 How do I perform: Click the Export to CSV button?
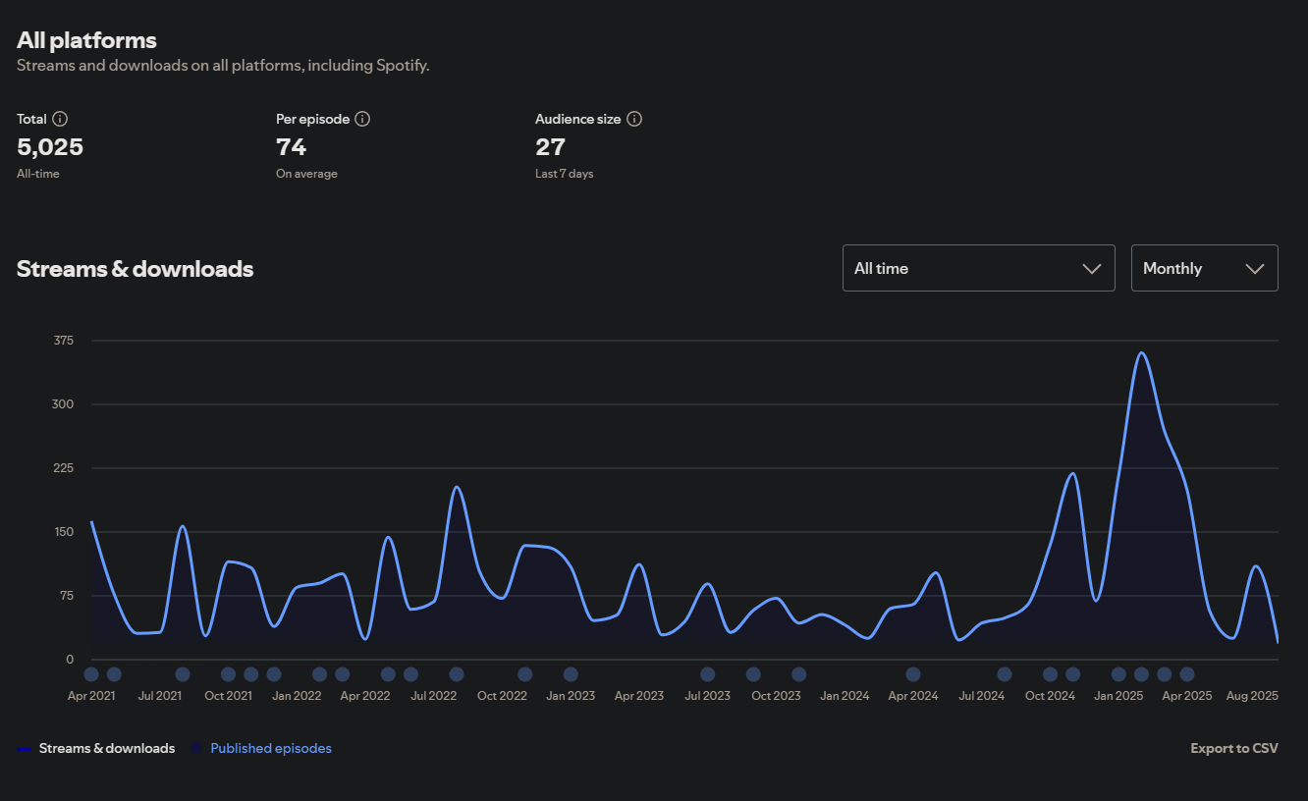coord(1233,749)
